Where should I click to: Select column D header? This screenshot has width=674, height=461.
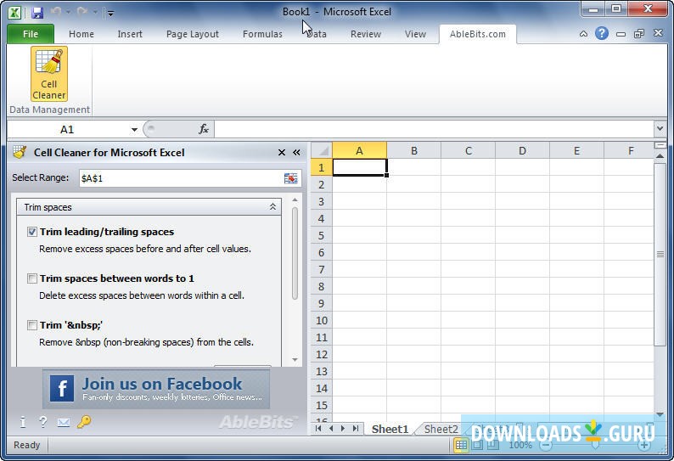(522, 150)
